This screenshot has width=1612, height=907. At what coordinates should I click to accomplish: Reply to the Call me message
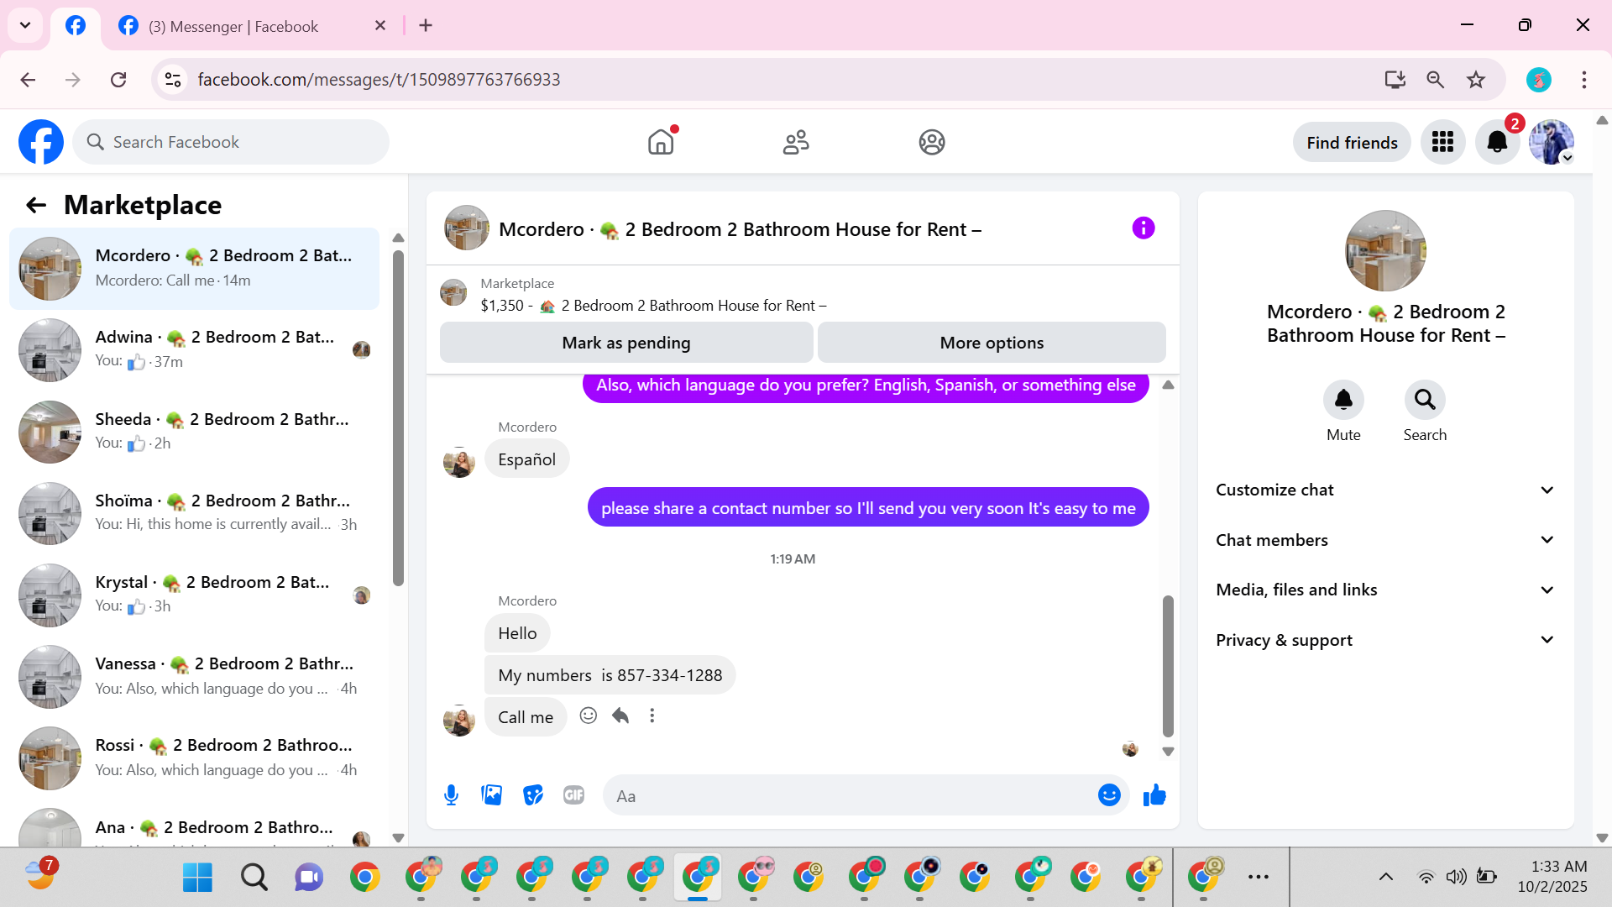[620, 716]
